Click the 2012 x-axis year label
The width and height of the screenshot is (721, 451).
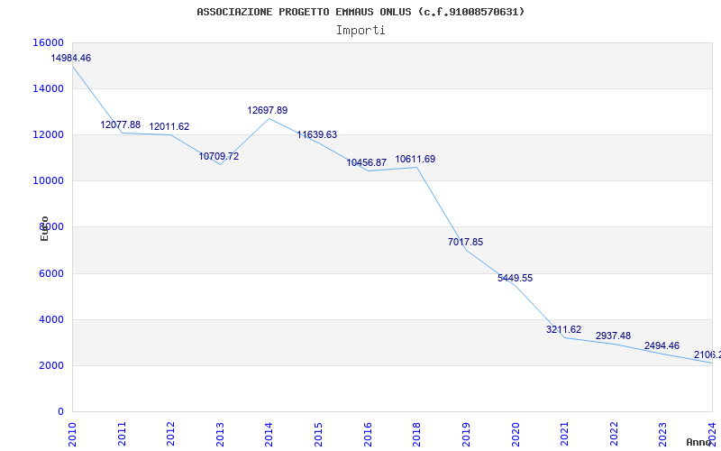170,434
